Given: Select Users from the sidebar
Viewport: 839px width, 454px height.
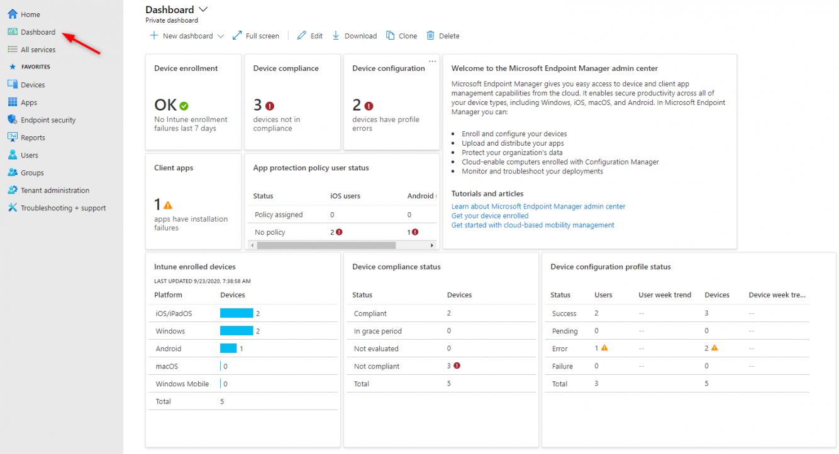Looking at the screenshot, I should tap(29, 154).
